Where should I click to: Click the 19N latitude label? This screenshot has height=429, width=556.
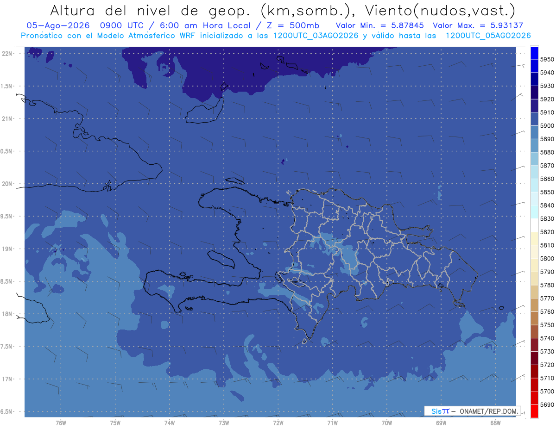coord(7,249)
